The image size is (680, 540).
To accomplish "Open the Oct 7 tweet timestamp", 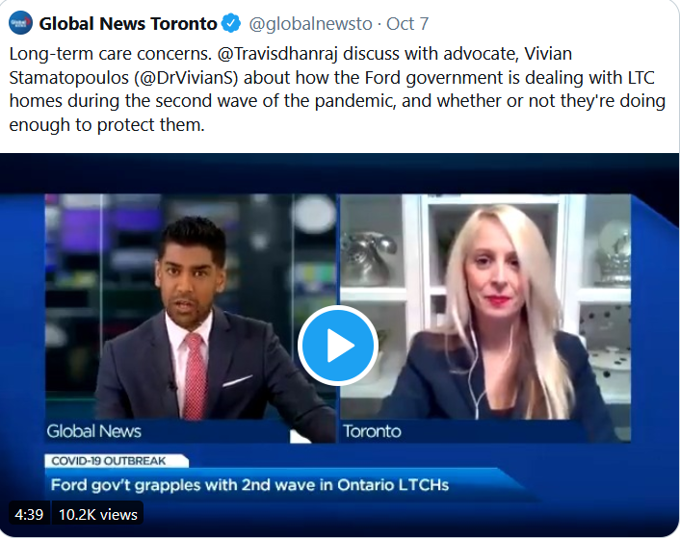I will [x=407, y=23].
